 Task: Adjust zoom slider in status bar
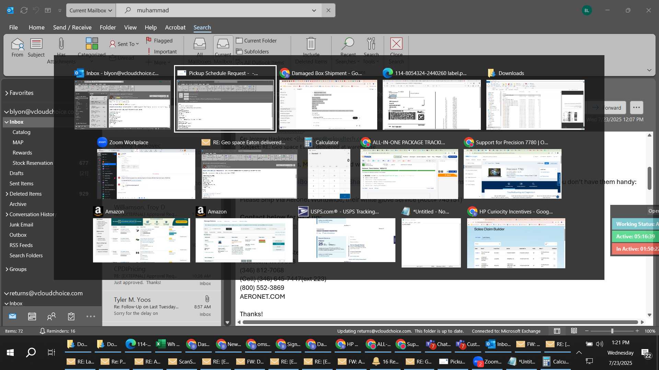point(612,331)
